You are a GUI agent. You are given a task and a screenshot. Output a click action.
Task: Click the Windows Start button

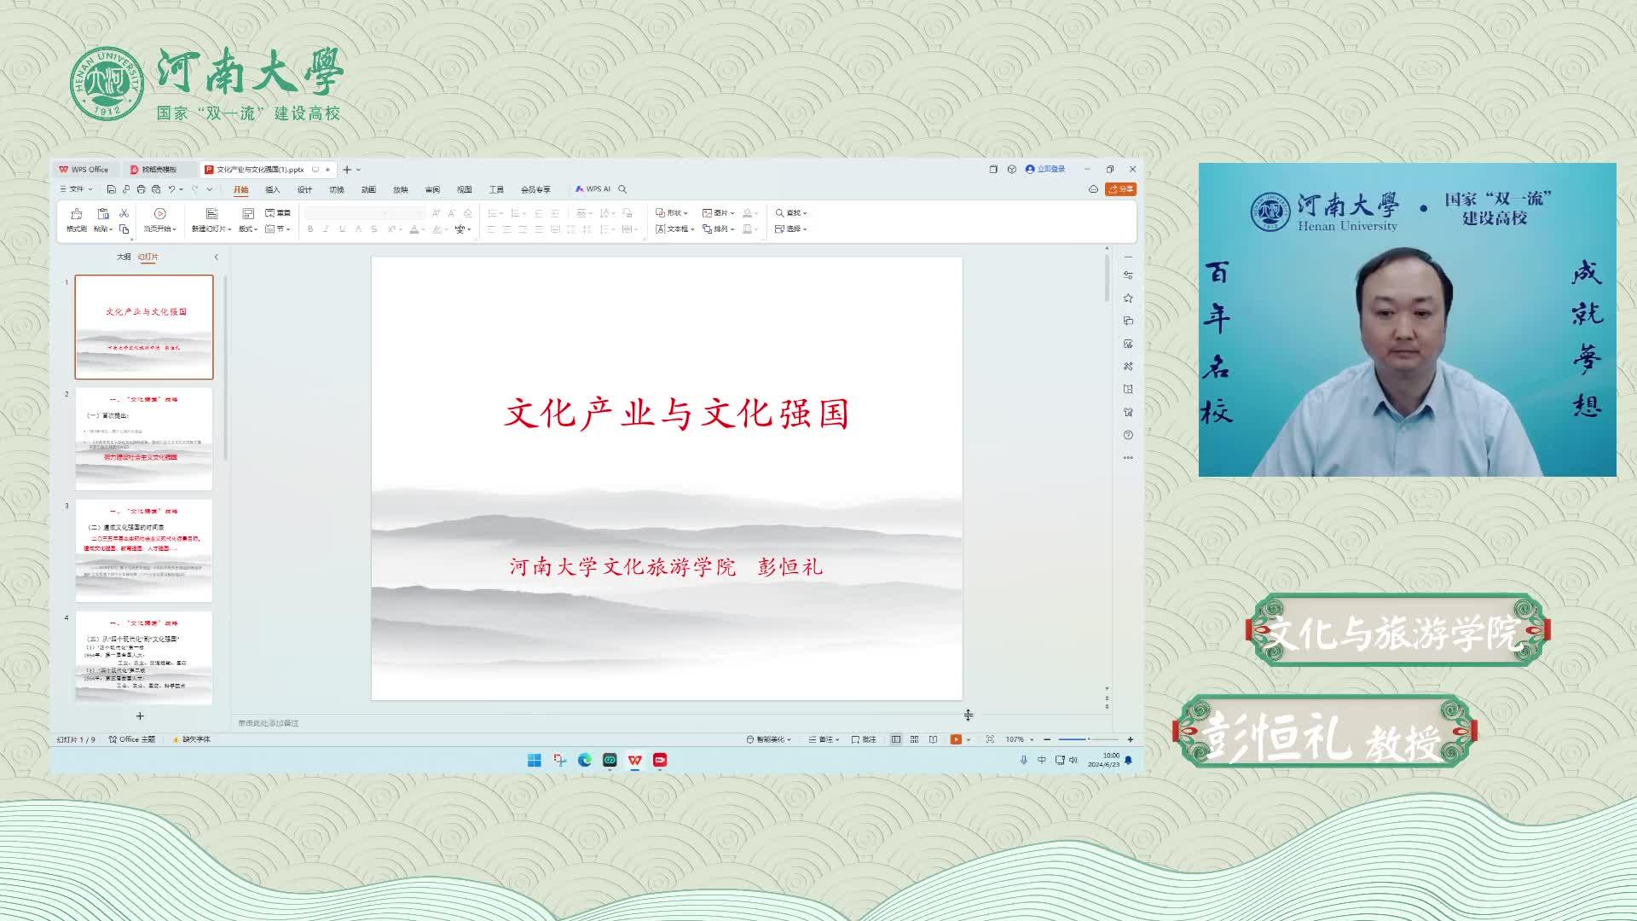tap(535, 760)
